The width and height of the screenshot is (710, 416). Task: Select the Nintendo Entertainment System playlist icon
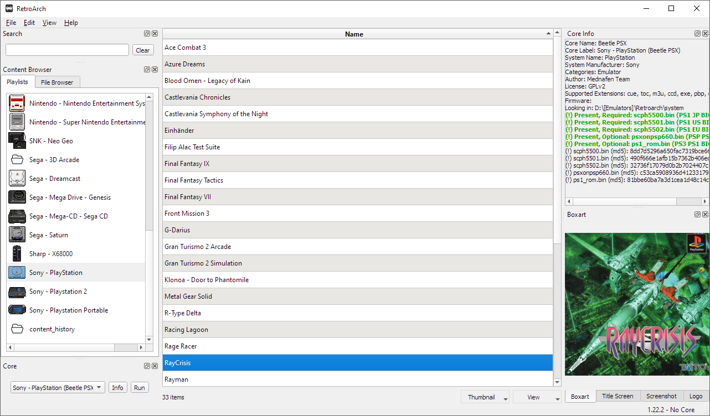coord(17,103)
